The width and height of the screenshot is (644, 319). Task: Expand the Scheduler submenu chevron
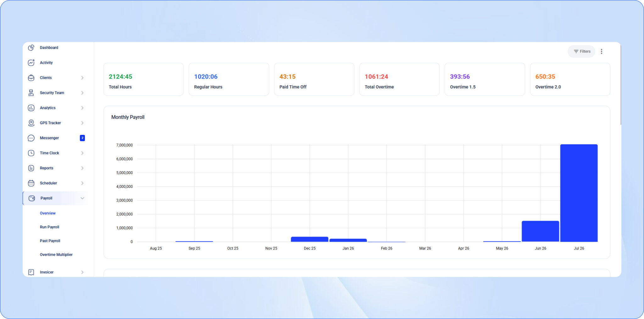pos(82,183)
